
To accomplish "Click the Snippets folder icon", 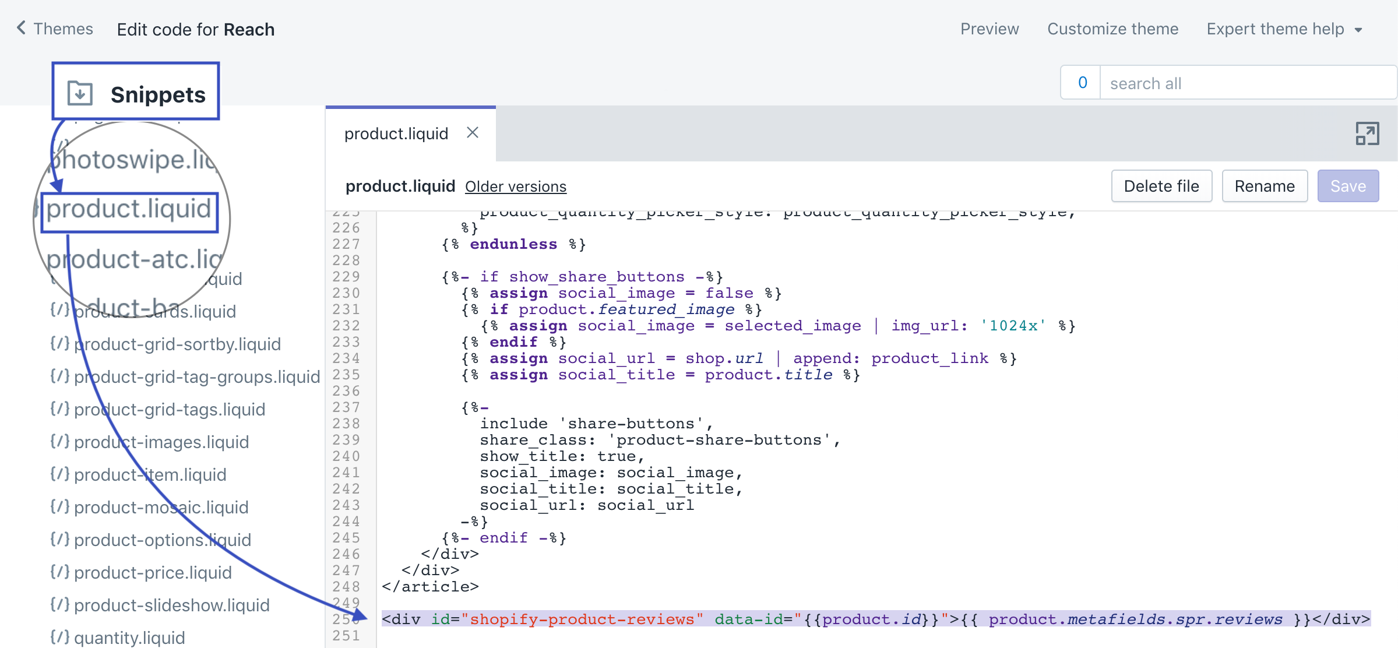I will pyautogui.click(x=80, y=93).
